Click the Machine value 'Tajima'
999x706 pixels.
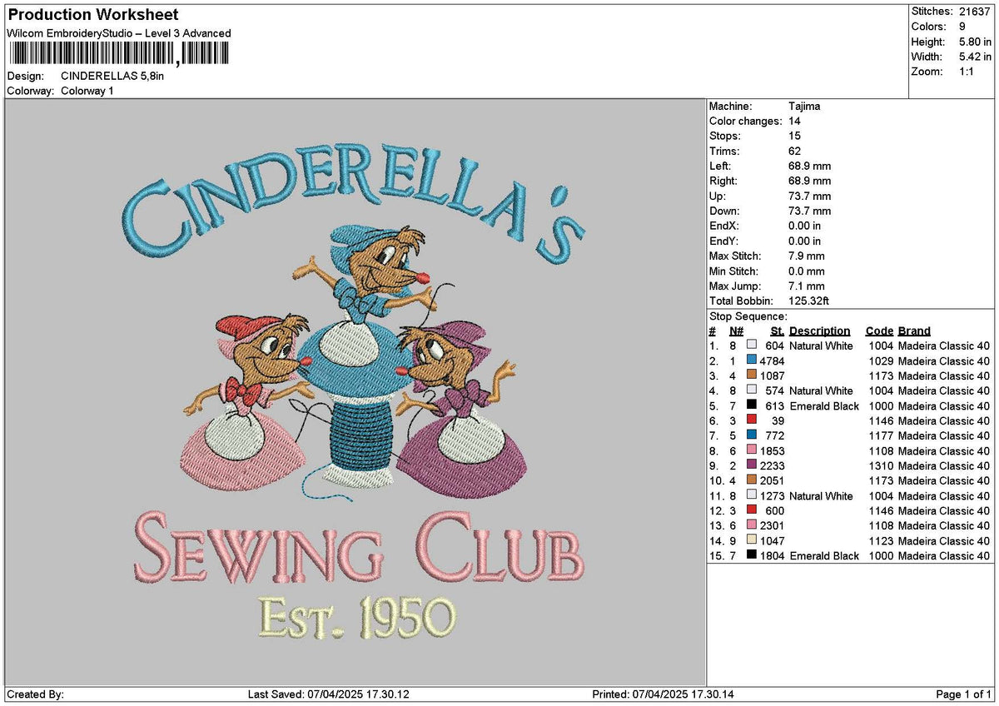[804, 107]
